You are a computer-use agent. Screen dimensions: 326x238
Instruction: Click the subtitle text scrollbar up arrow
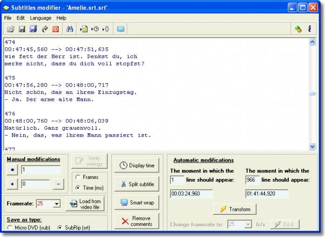(x=312, y=42)
